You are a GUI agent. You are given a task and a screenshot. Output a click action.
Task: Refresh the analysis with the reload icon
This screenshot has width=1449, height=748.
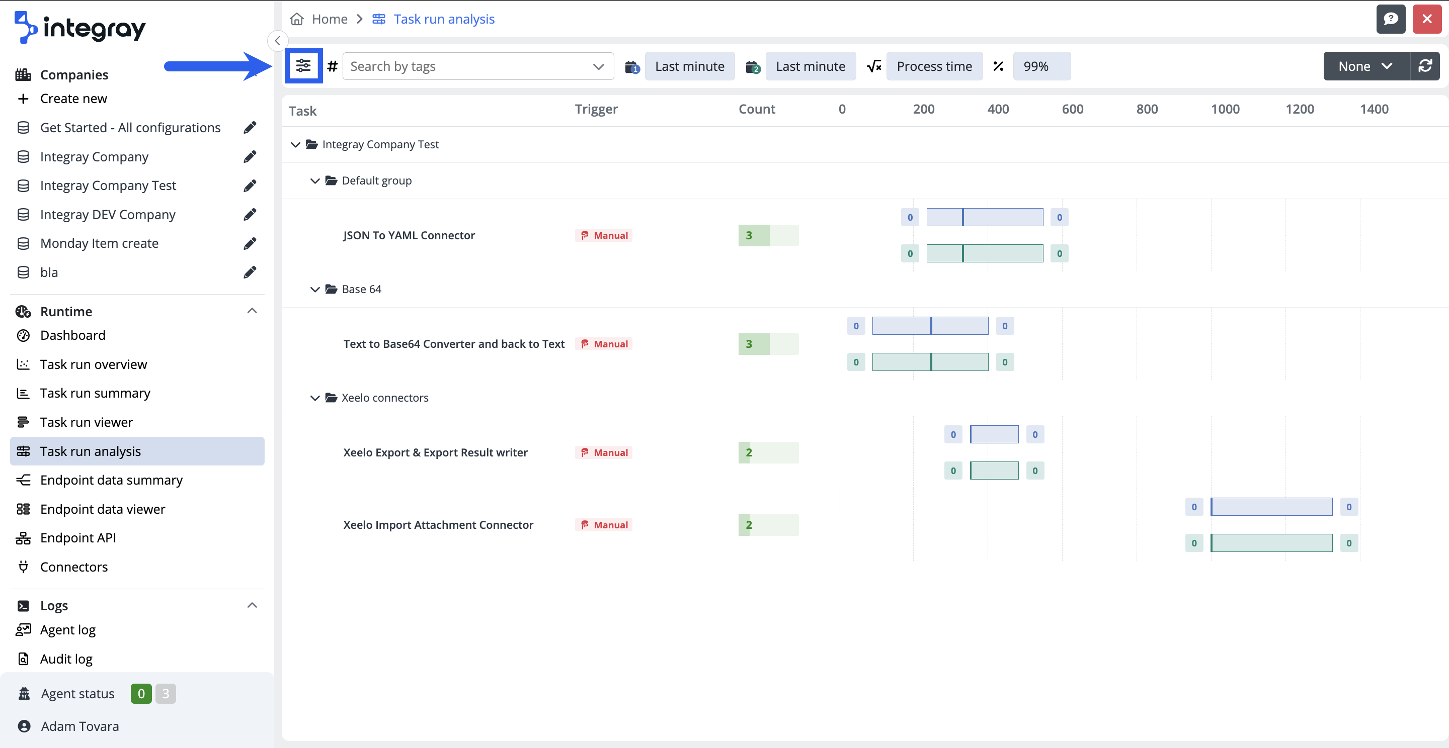pyautogui.click(x=1426, y=66)
